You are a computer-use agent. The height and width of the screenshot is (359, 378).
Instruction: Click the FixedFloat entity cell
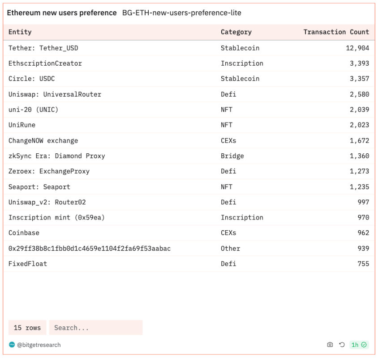tap(27, 264)
